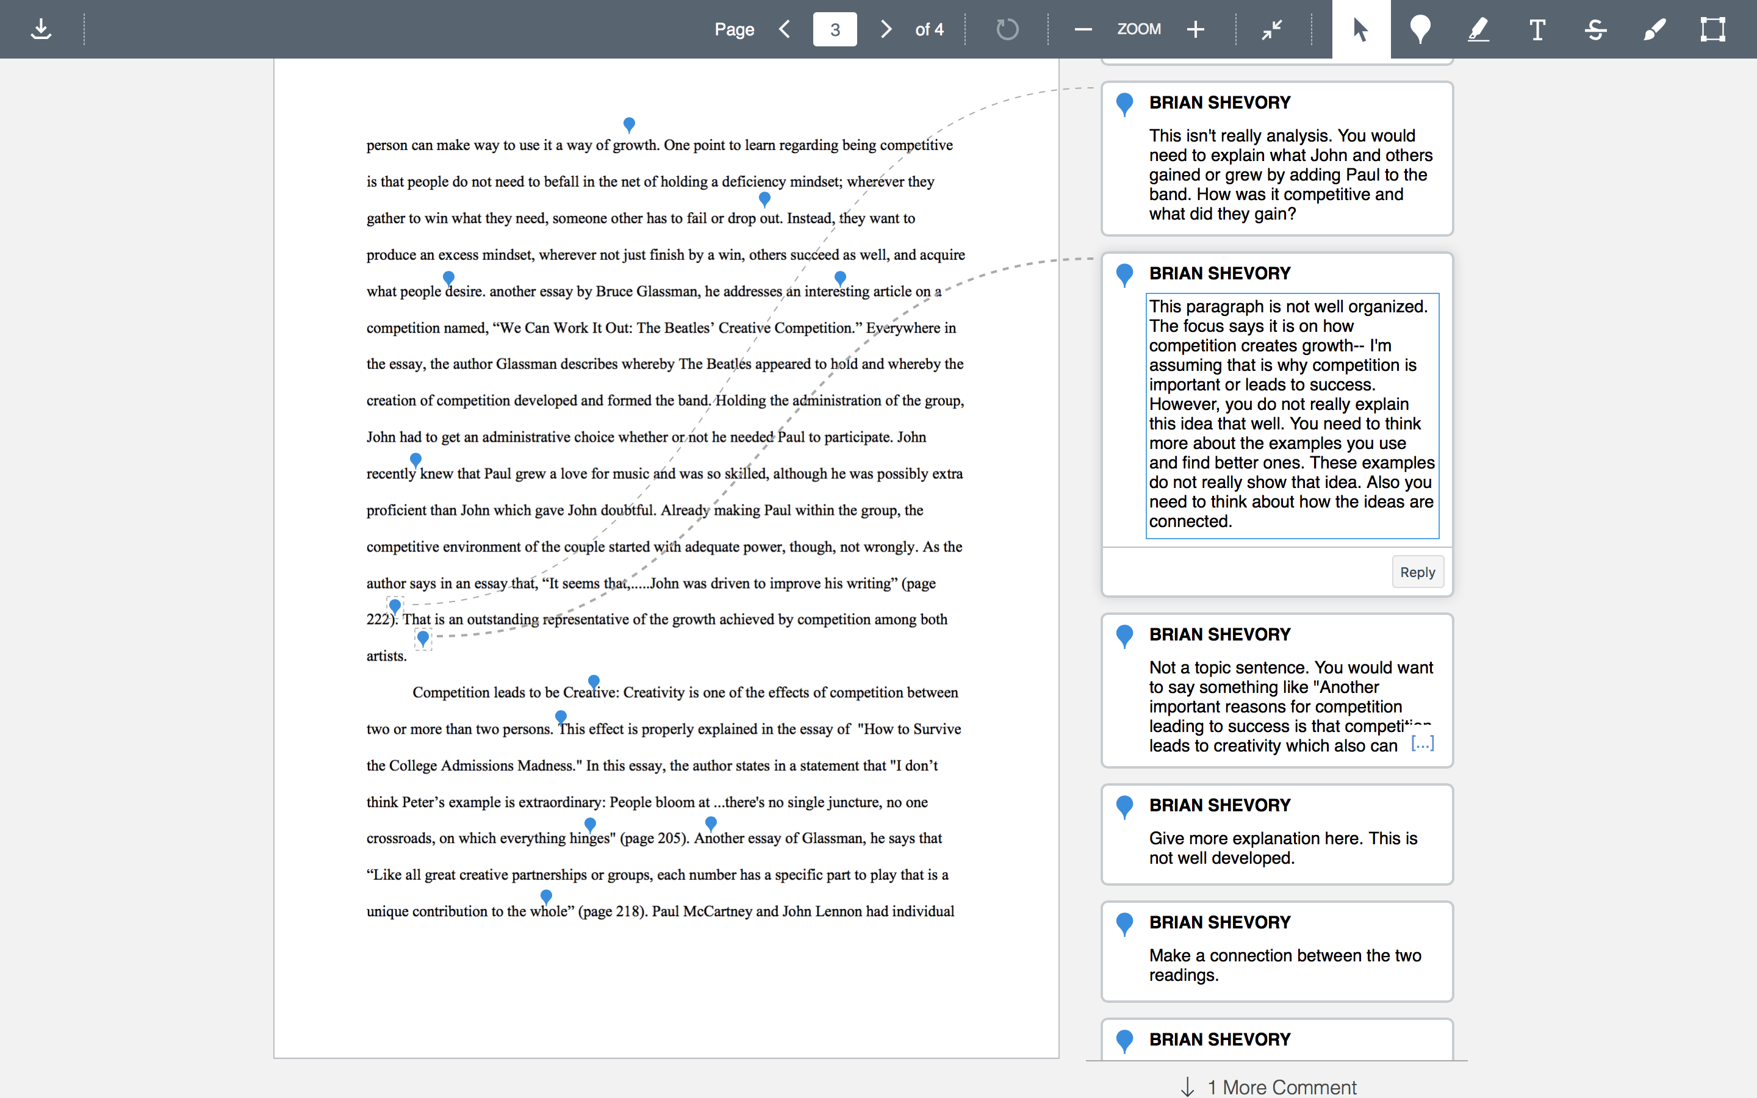Toggle fit-to-screen collapse arrows

1272,29
